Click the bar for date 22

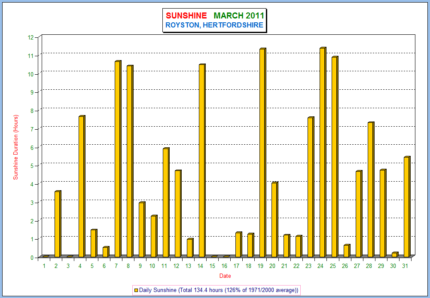(x=299, y=246)
